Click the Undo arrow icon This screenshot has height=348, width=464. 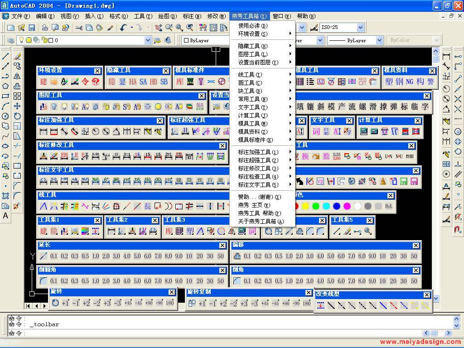(x=123, y=28)
